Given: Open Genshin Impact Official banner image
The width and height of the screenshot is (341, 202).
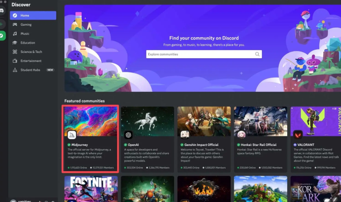Looking at the screenshot, I should (x=204, y=121).
